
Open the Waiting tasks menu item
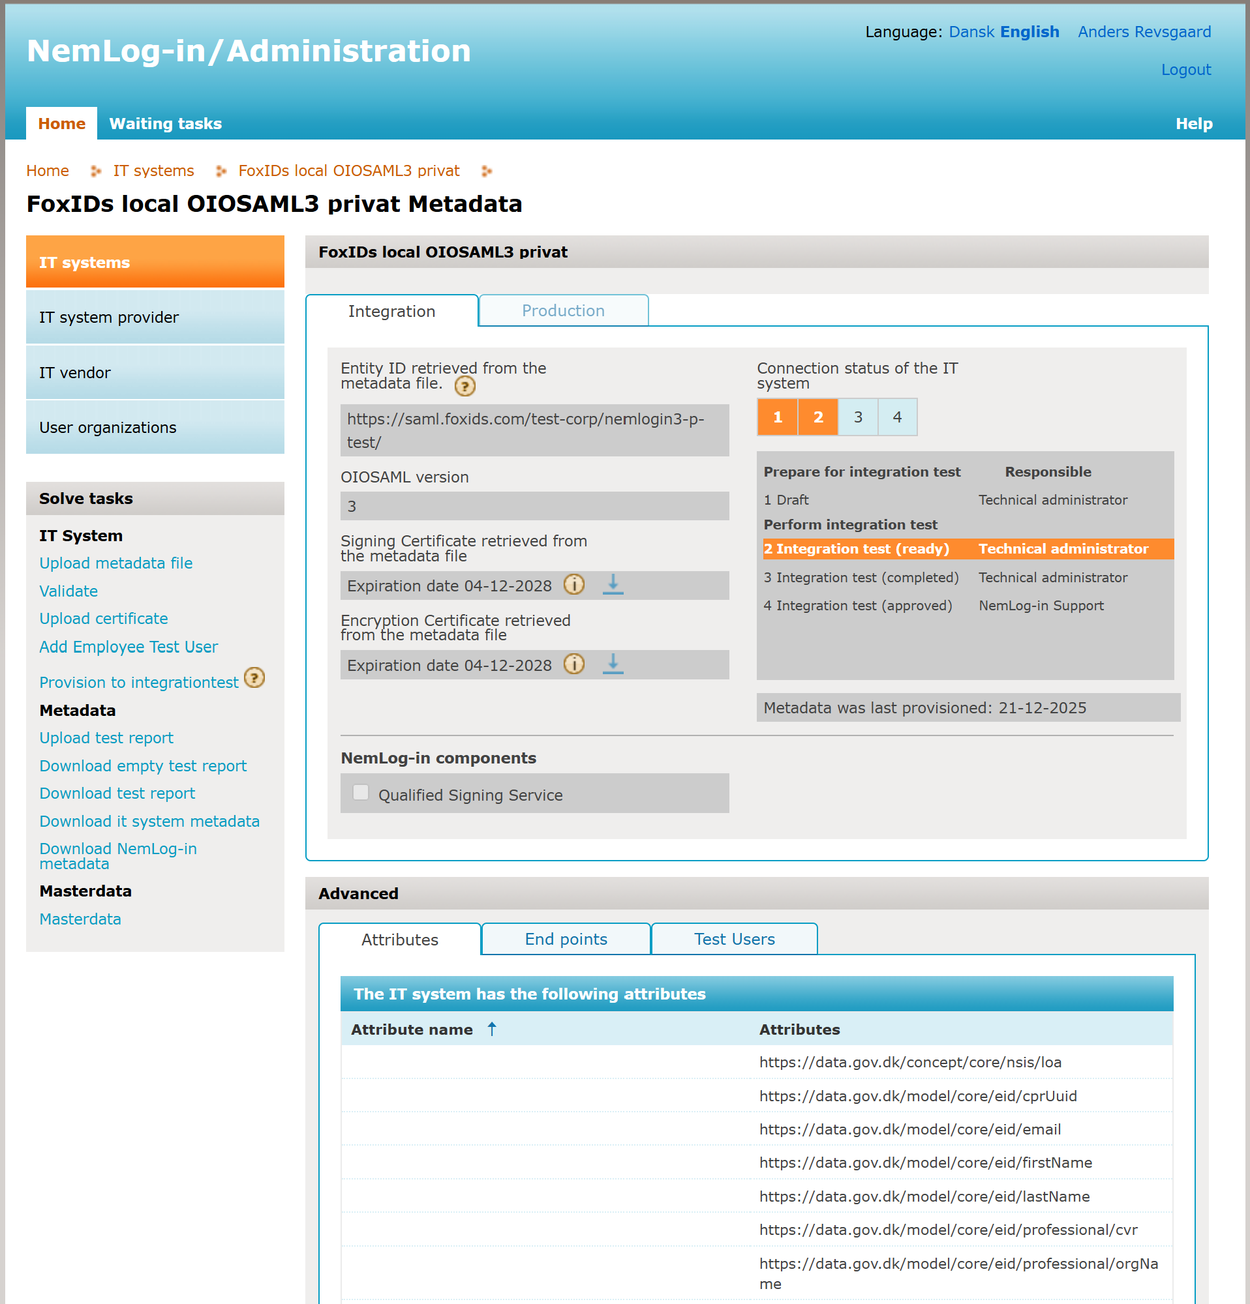[166, 123]
